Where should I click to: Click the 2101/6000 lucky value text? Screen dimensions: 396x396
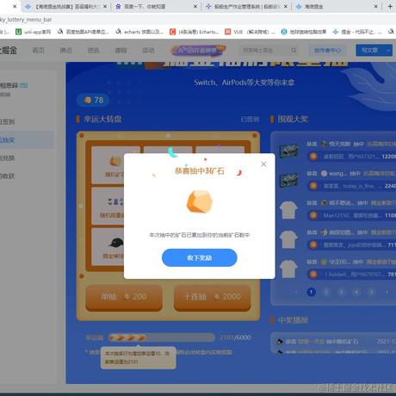pos(235,337)
